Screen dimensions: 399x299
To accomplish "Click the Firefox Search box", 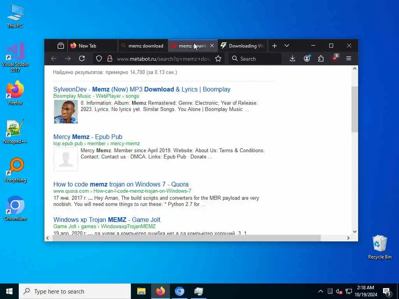I will pyautogui.click(x=255, y=59).
